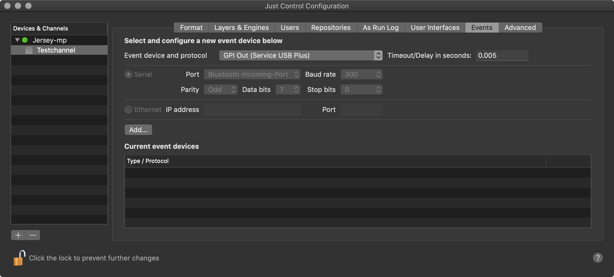Click the lock hint text label

(x=94, y=258)
